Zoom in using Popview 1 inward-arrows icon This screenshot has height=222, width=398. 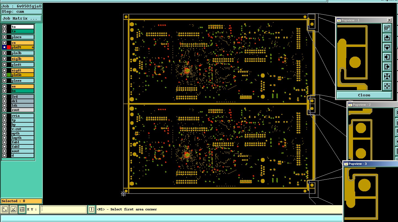[387, 76]
